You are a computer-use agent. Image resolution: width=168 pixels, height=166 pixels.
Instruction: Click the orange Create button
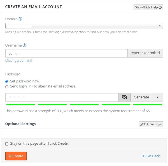coord(16,156)
